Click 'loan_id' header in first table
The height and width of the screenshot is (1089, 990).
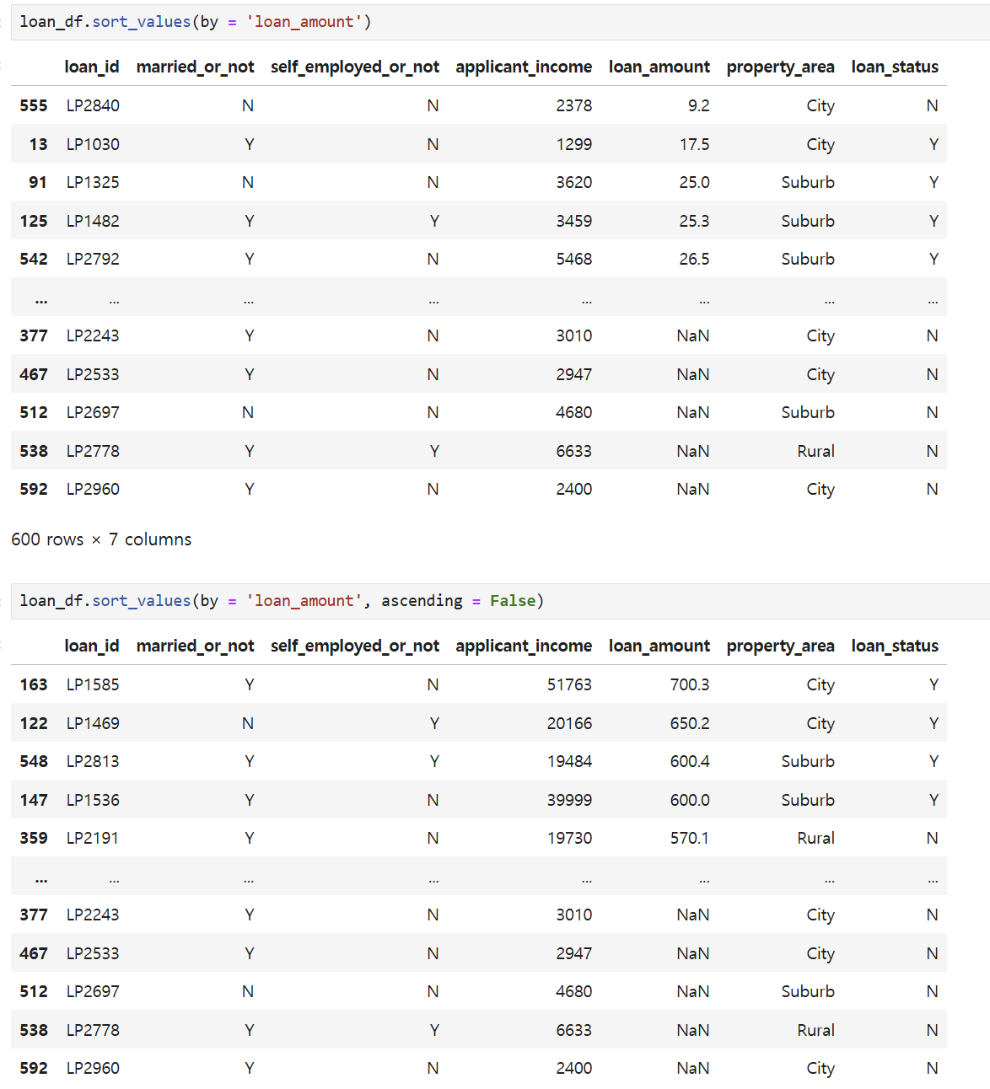click(x=92, y=67)
